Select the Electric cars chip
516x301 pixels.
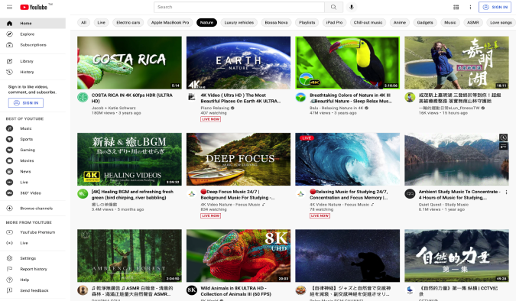tap(128, 23)
